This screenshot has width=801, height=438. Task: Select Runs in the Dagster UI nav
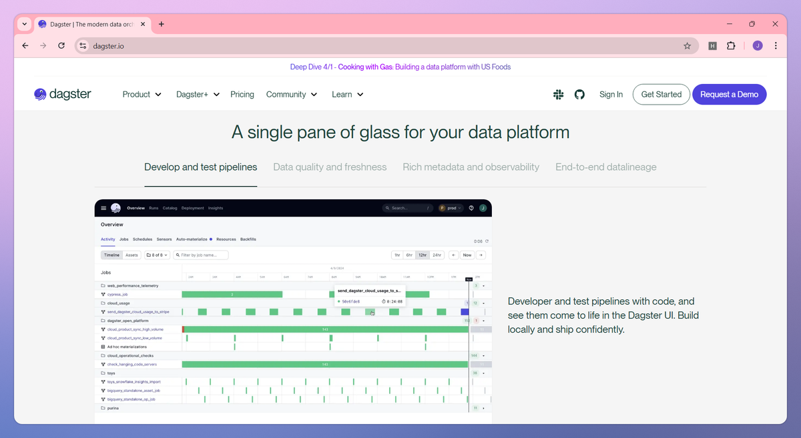[x=154, y=208]
